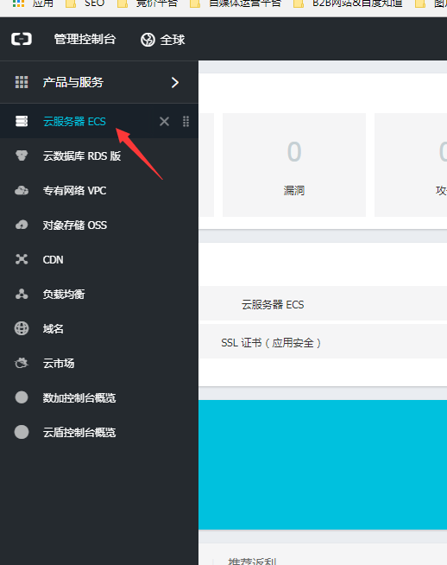This screenshot has height=565, width=447.
Task: Open 对象存储 OSS
Action: [x=75, y=225]
